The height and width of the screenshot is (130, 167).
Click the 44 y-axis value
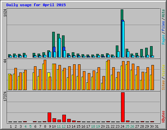pos(5,61)
